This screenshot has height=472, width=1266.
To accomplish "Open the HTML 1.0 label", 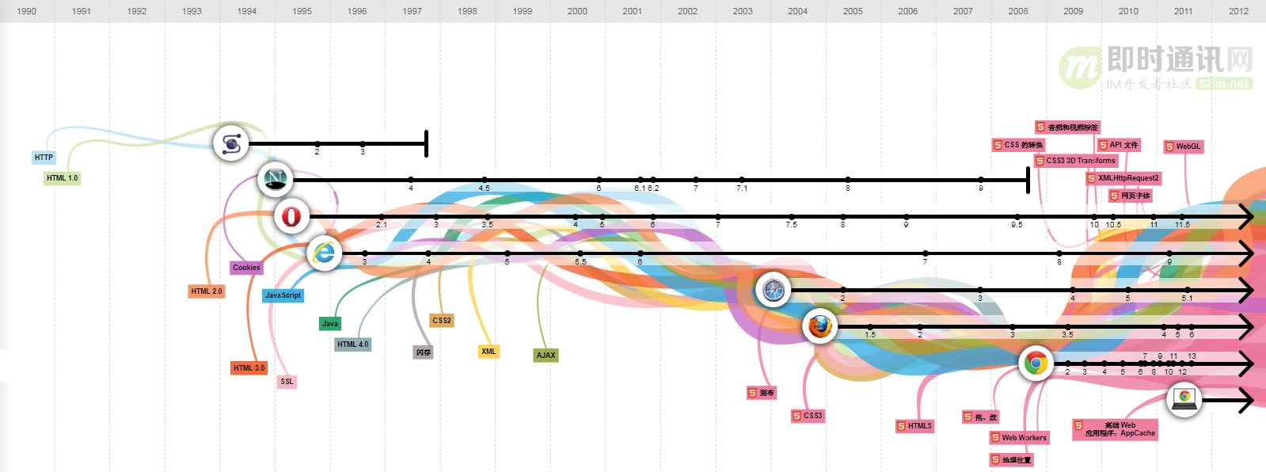I will pos(63,178).
